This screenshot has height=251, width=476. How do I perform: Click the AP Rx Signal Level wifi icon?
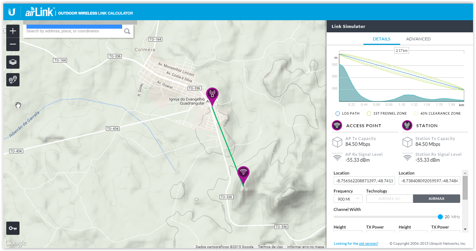(337, 157)
